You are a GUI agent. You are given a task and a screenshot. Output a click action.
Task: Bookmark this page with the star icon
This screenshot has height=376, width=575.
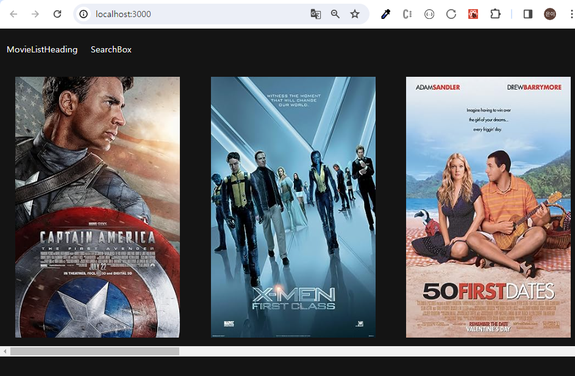point(355,14)
